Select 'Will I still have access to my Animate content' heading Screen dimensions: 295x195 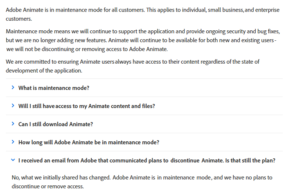pyautogui.click(x=86, y=106)
